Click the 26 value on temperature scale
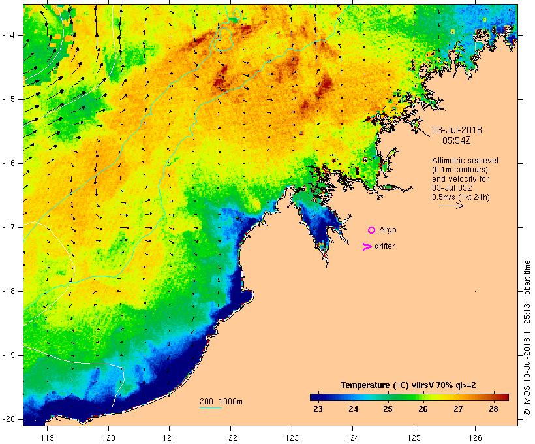 (423, 409)
